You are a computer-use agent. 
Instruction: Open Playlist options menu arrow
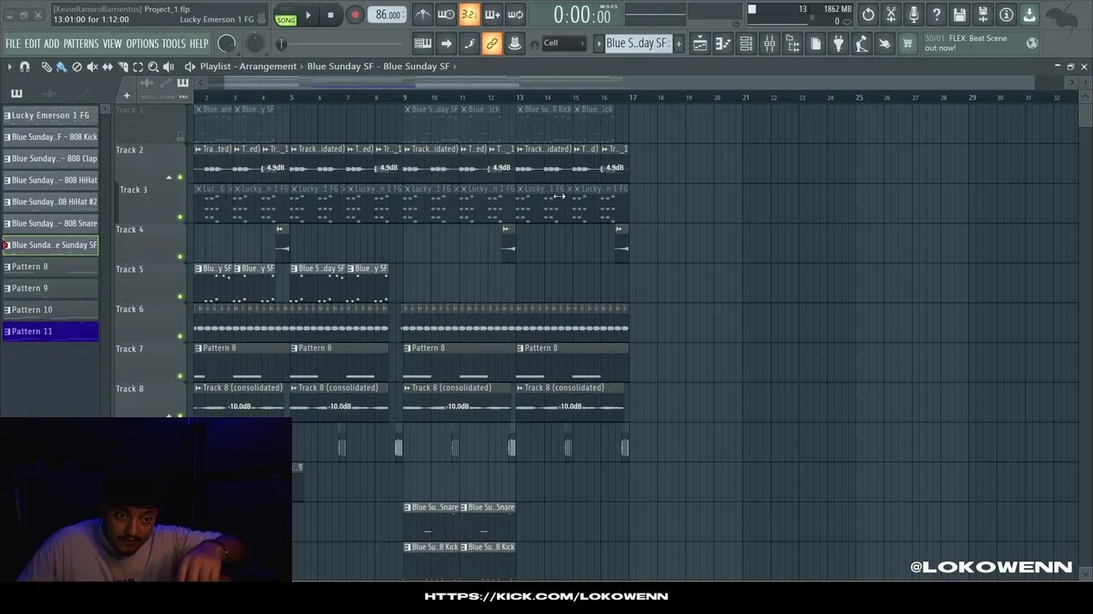9,67
